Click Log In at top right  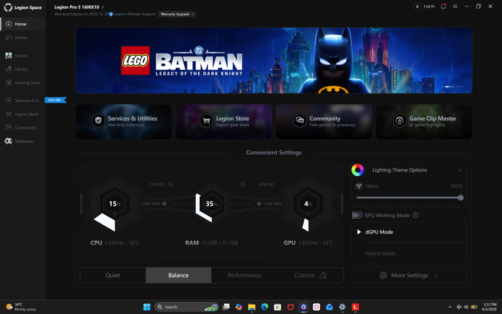[425, 6]
